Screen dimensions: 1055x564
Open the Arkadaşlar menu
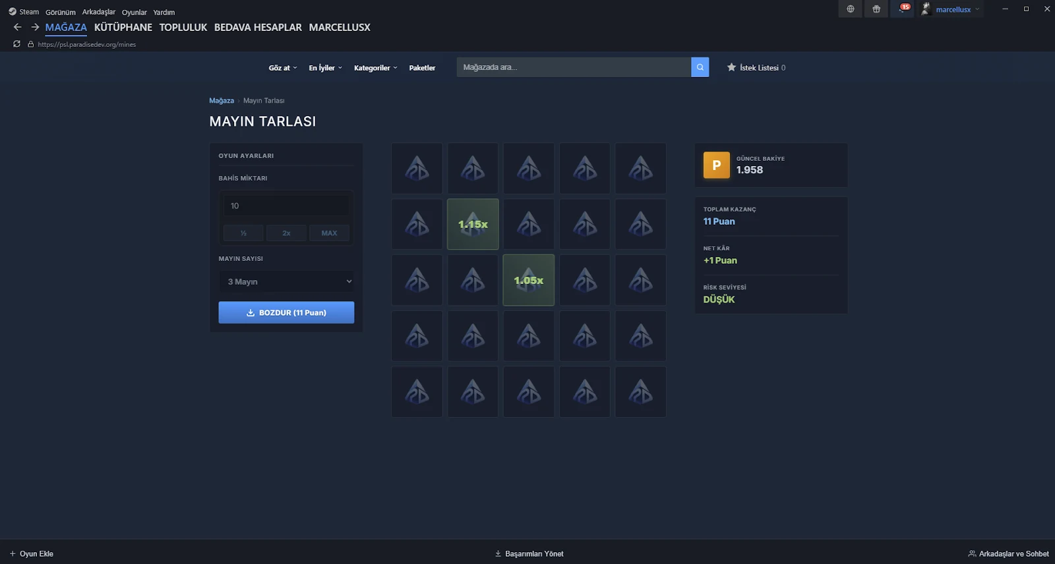(x=99, y=12)
